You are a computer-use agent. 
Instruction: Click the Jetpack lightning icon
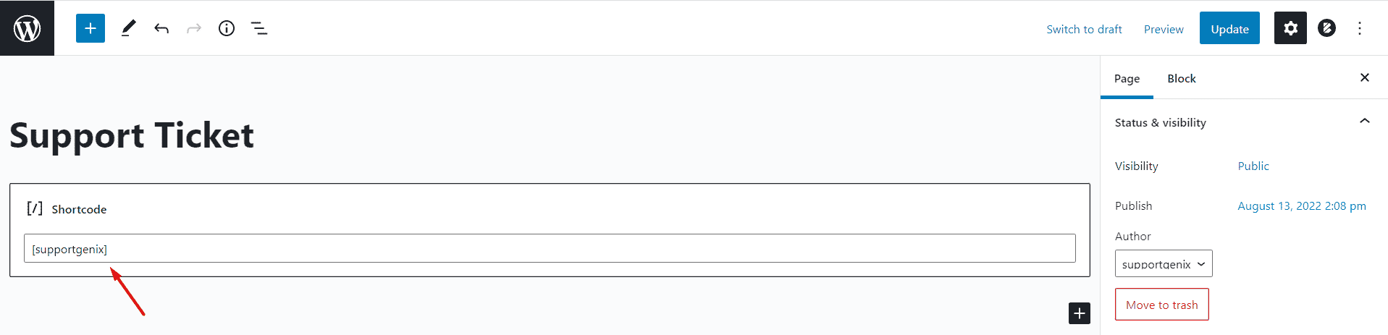[x=1326, y=28]
